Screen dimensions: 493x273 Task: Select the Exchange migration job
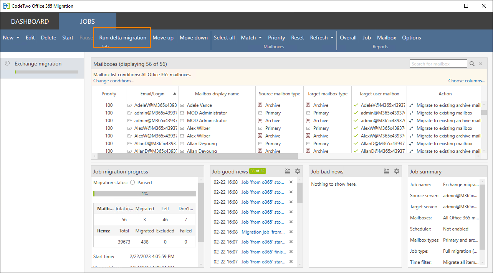[x=42, y=68]
